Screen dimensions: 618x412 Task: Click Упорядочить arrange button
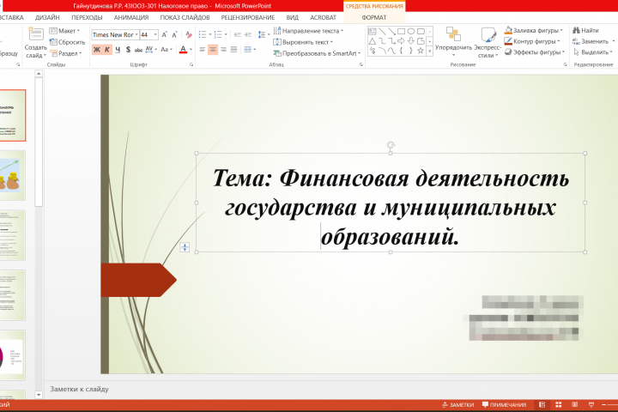coord(453,42)
